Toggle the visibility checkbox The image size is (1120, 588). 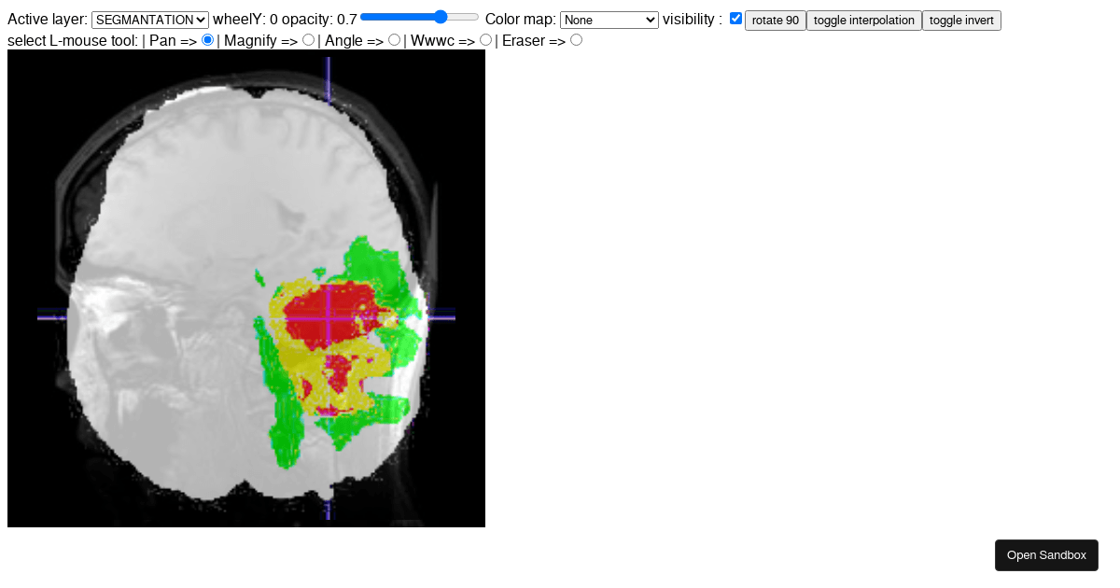[x=736, y=19]
